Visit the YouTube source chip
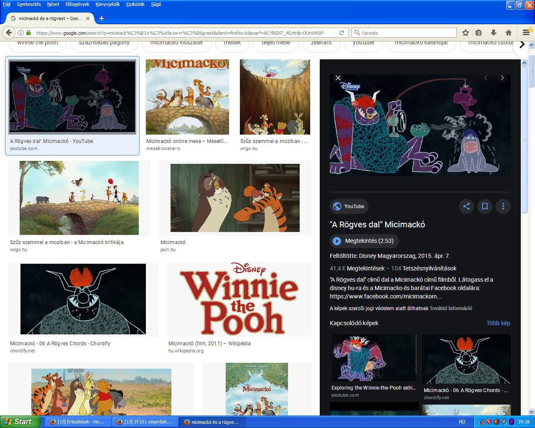Viewport: 535px width, 428px height. pyautogui.click(x=349, y=206)
